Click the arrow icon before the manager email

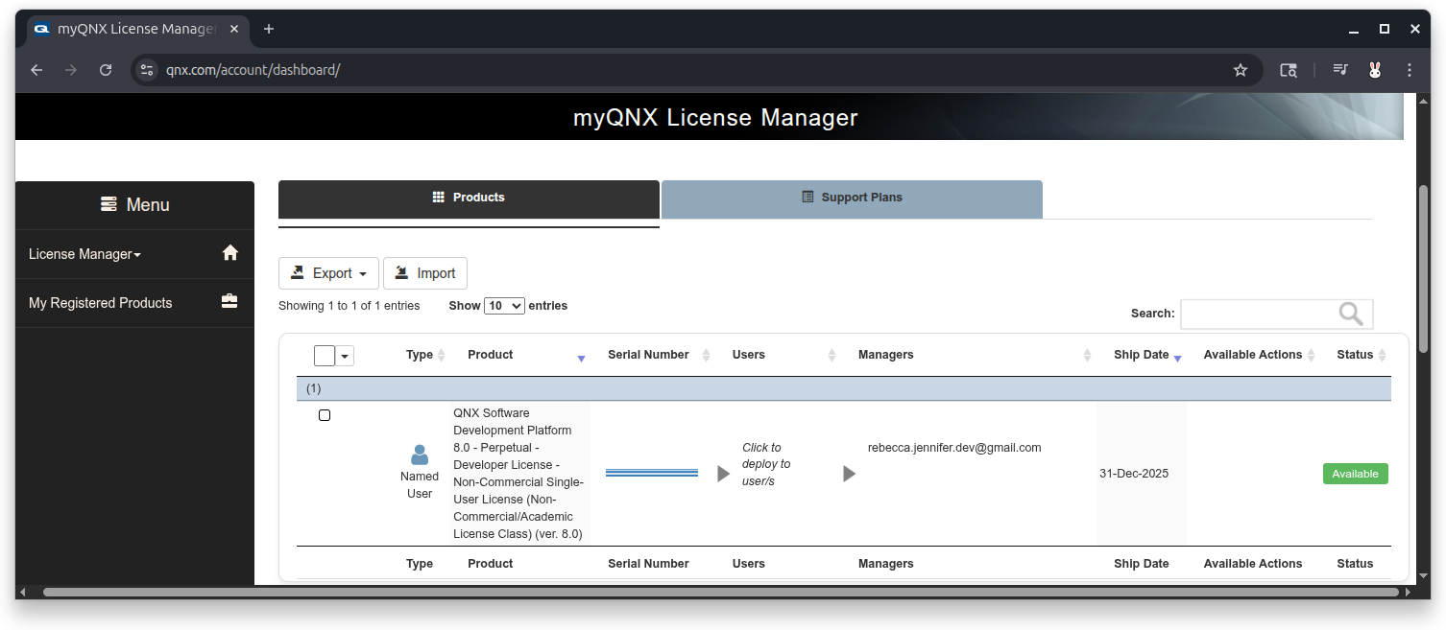click(x=849, y=474)
